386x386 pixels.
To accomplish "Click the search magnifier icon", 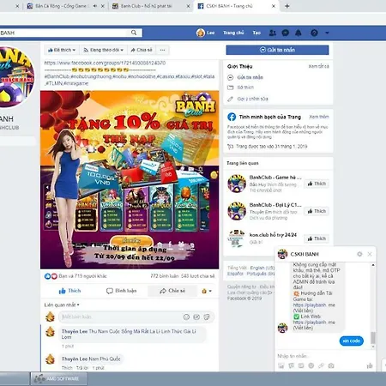I will point(134,33).
